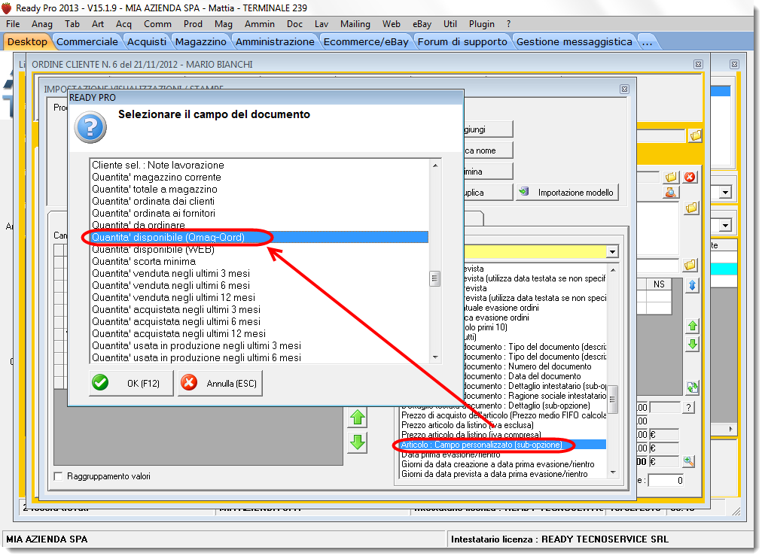
Task: Open the topmost folder icon in order window
Action: pos(695,135)
